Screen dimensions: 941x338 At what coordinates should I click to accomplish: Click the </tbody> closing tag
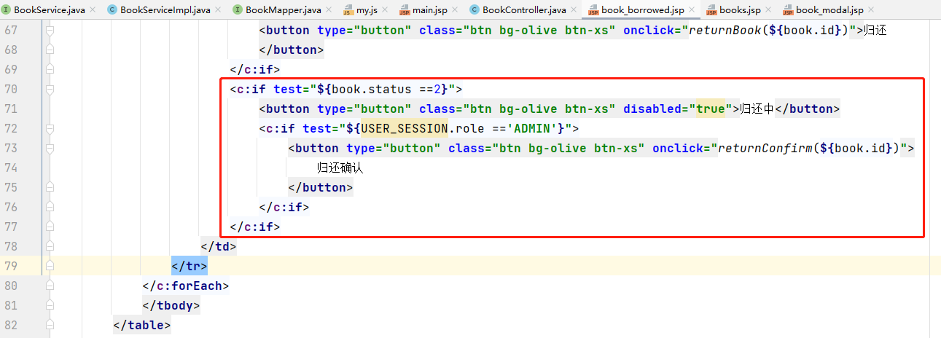[171, 305]
